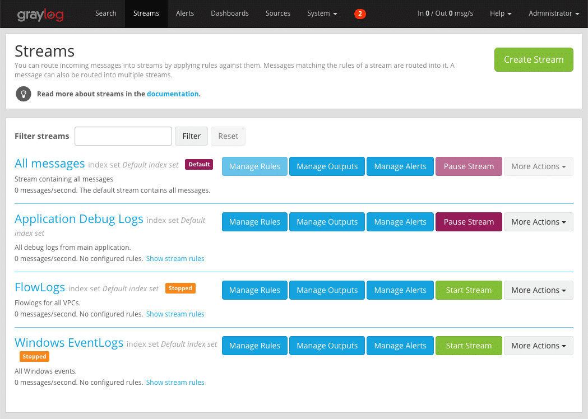Image resolution: width=588 pixels, height=419 pixels.
Task: Open the streams documentation link
Action: (173, 94)
